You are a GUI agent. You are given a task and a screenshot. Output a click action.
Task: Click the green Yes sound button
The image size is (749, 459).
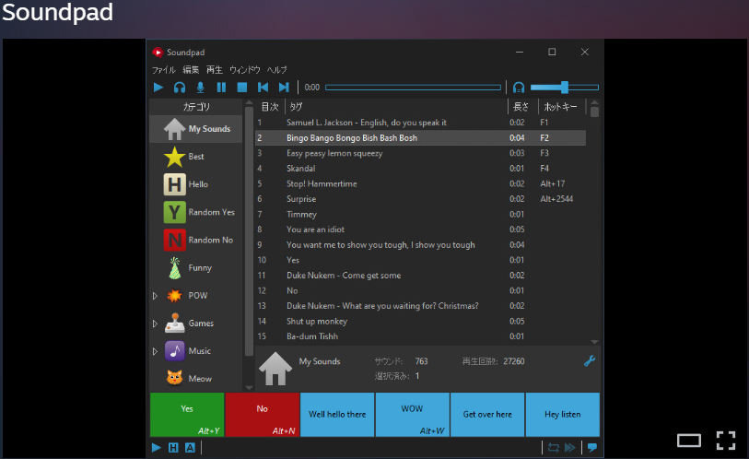coord(187,414)
